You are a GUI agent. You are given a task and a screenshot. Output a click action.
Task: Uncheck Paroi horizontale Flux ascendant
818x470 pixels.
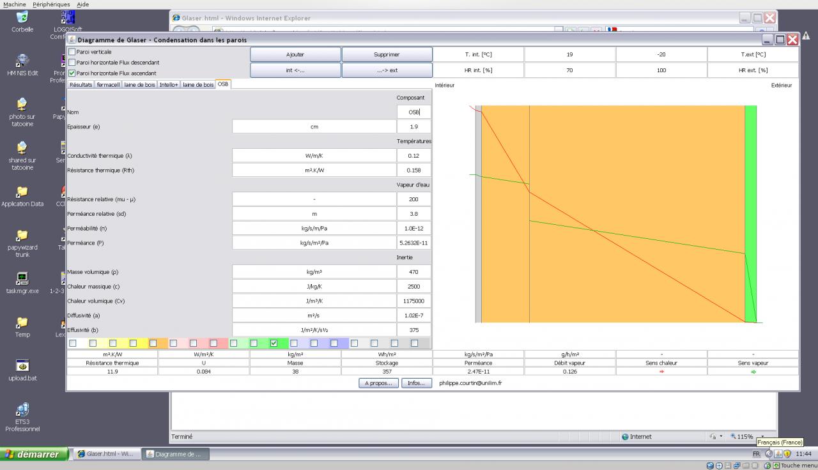[72, 73]
